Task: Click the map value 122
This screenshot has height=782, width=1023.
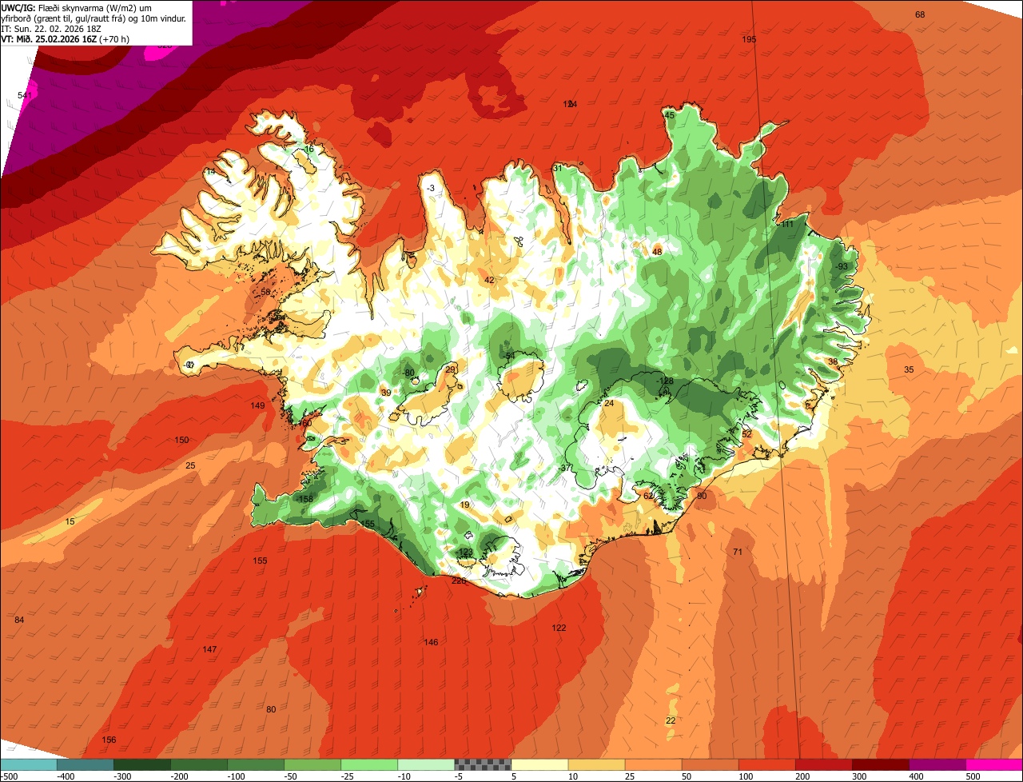Action: pyautogui.click(x=559, y=628)
